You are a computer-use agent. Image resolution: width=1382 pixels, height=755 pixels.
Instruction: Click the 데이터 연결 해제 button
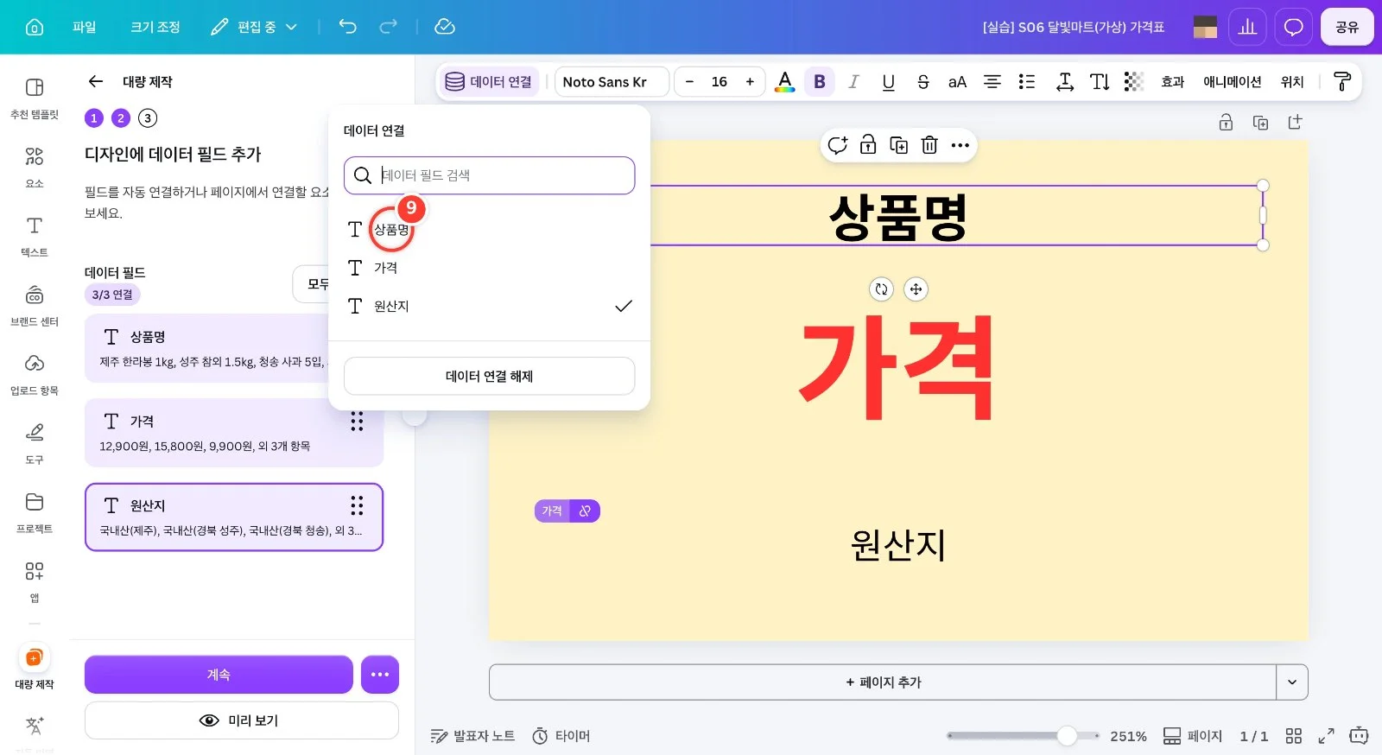click(x=489, y=377)
